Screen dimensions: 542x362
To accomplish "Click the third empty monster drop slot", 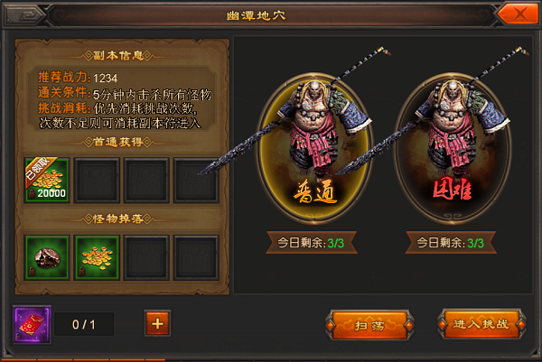I will coord(146,257).
